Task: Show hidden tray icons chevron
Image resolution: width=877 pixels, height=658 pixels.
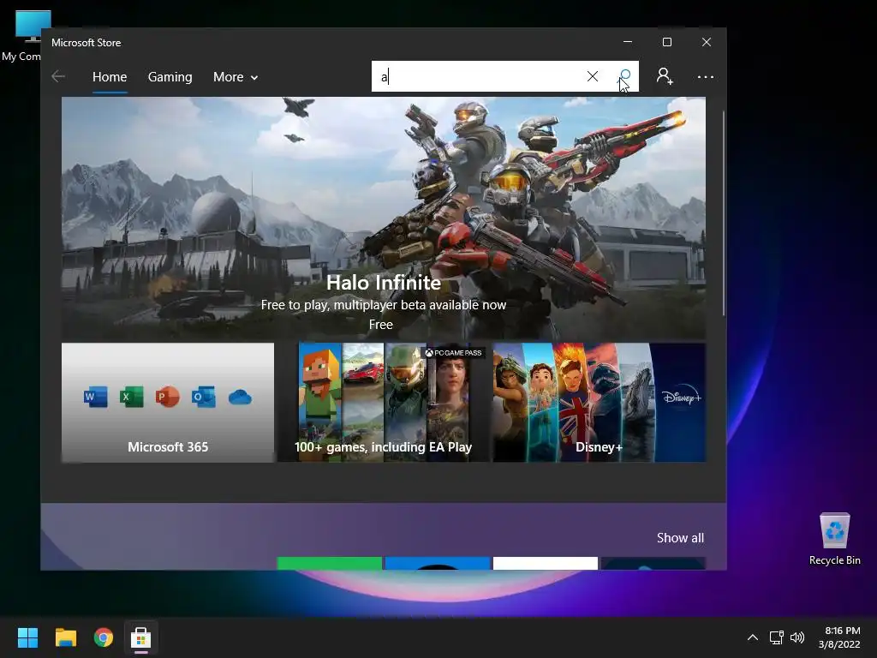Action: click(x=753, y=637)
